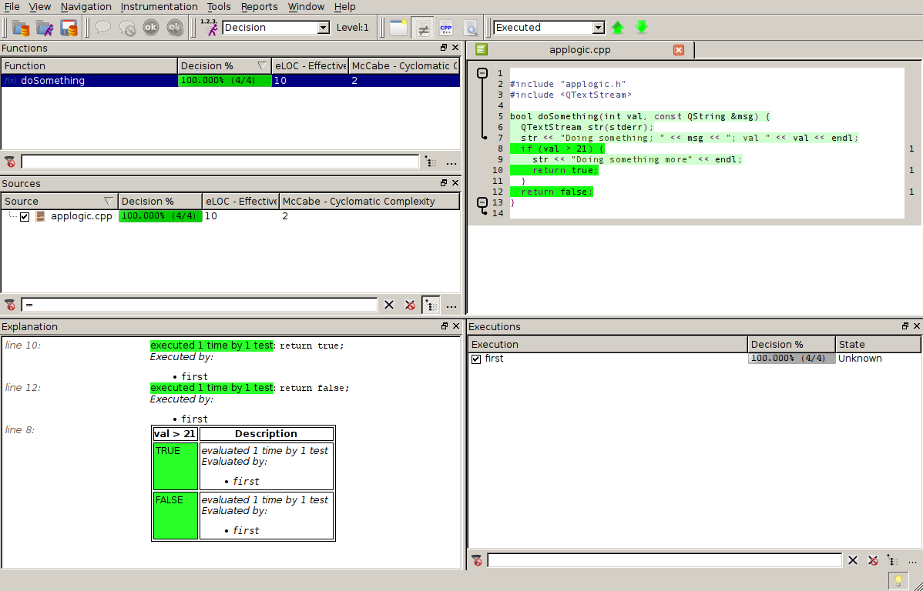Click the green up arrow for previous executed item

point(617,28)
